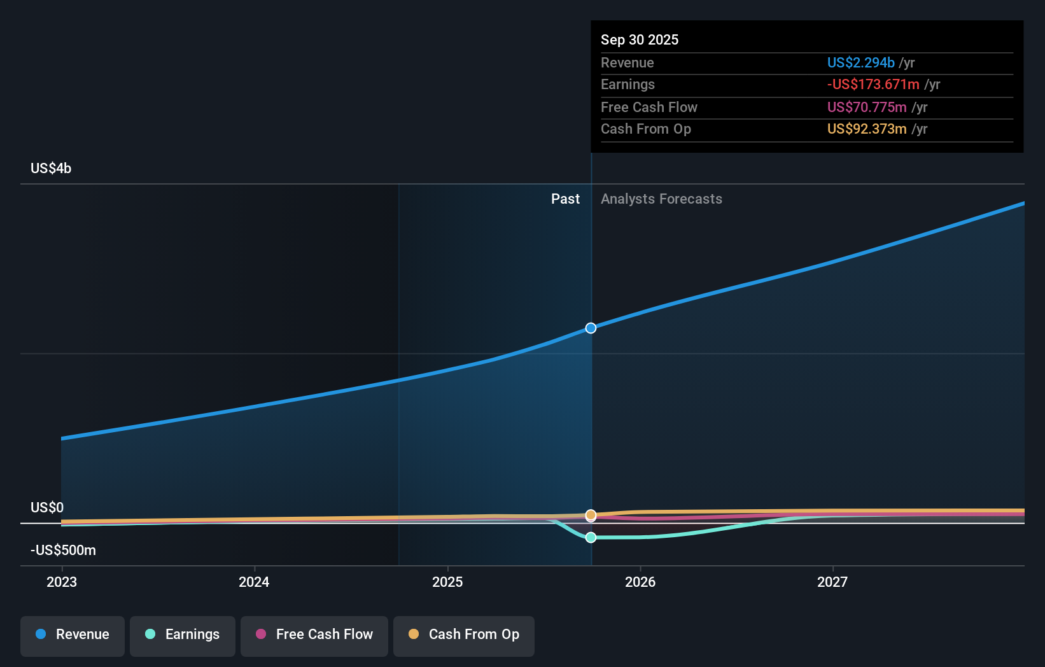Select the Earnings data point marker on the chart
The width and height of the screenshot is (1045, 667).
coord(591,537)
